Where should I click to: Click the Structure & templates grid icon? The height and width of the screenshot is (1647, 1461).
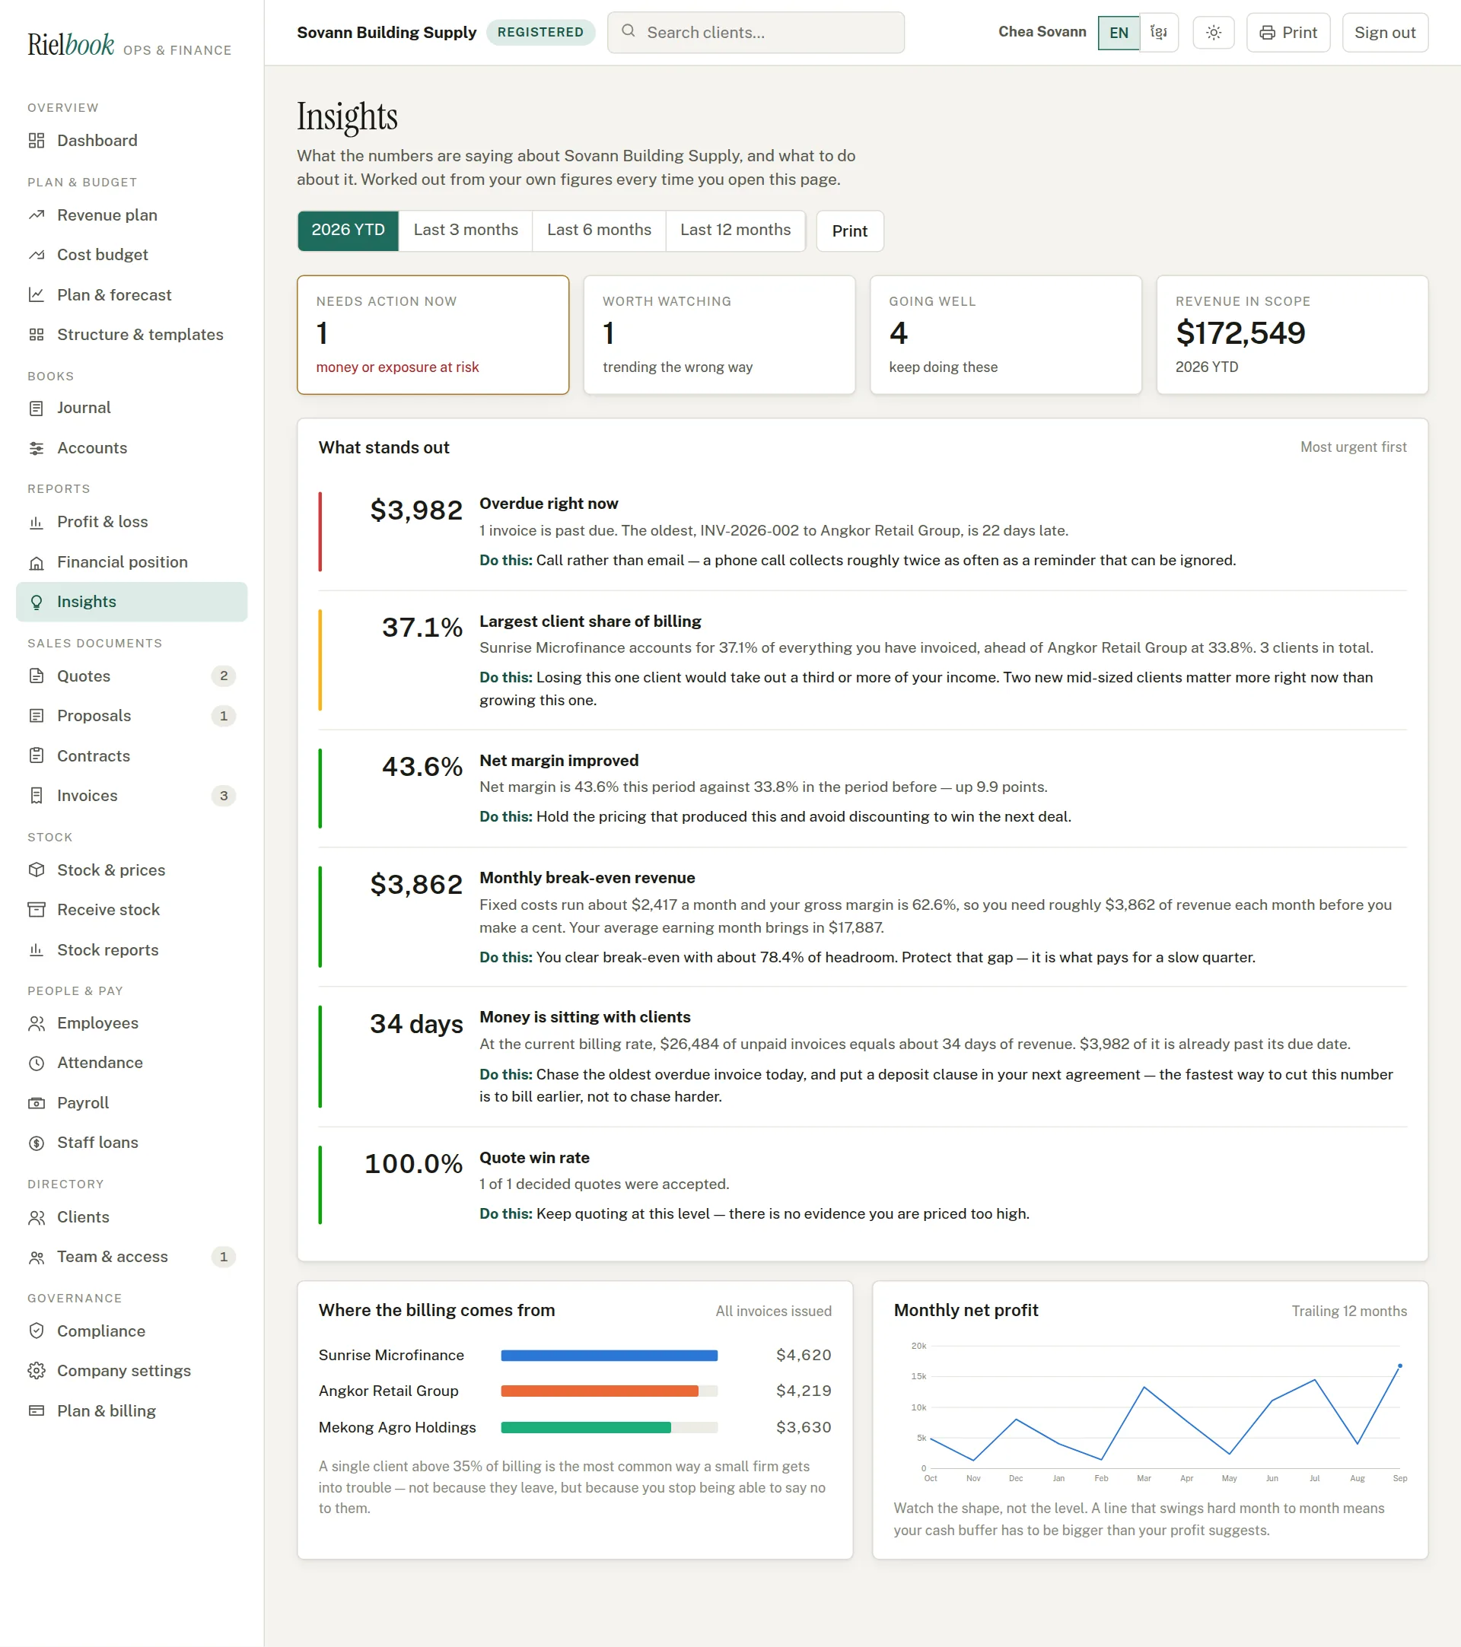tap(37, 335)
